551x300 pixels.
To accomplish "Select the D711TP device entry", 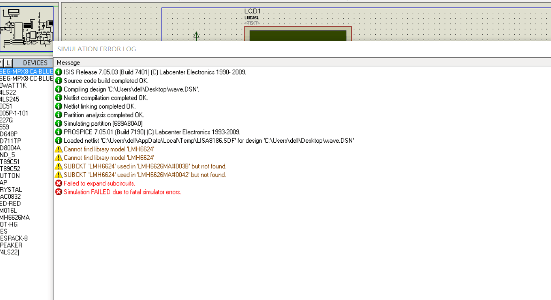I will tap(10, 141).
